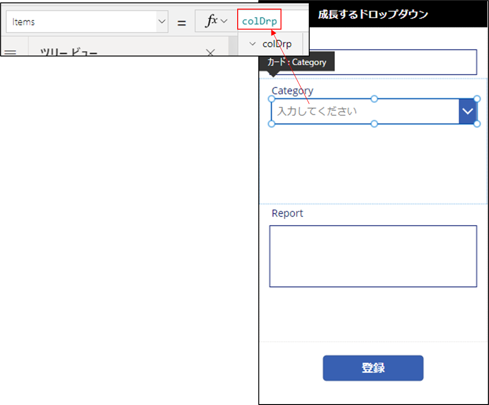Select the Report label text
This screenshot has width=489, height=405.
tap(287, 213)
